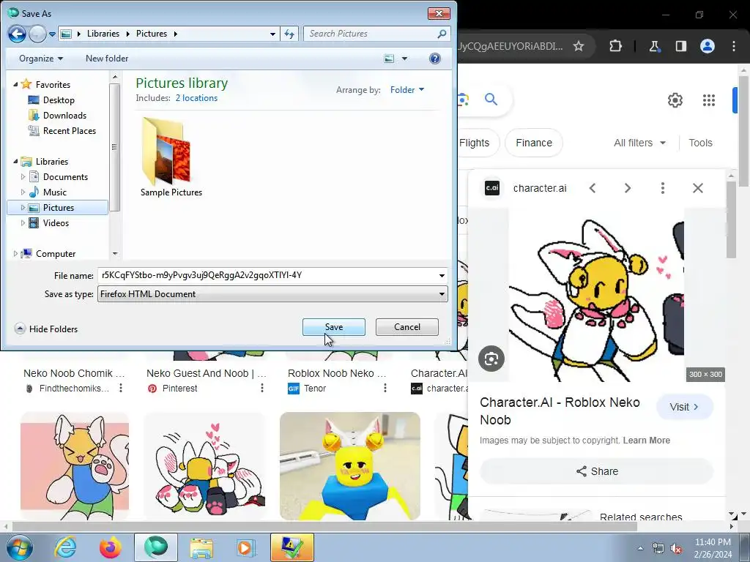Select the Pictures library tree item
Image resolution: width=750 pixels, height=562 pixels.
(59, 207)
